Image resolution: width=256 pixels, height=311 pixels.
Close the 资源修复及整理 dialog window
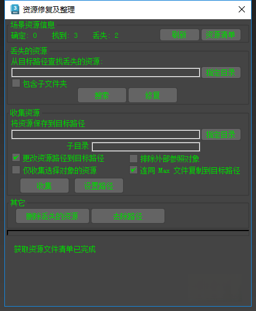[x=242, y=9]
